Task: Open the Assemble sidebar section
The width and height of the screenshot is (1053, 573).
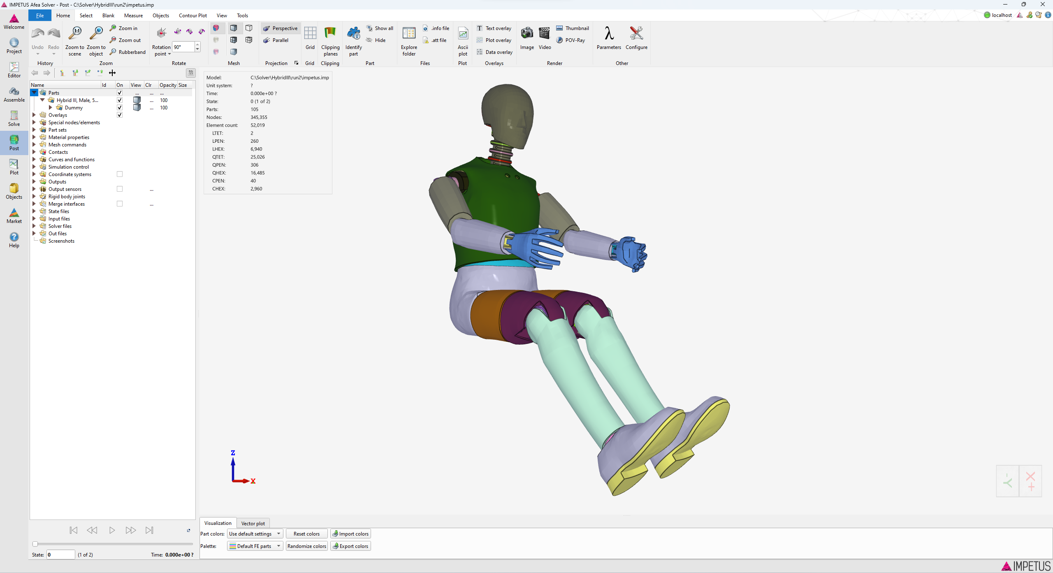Action: point(14,94)
